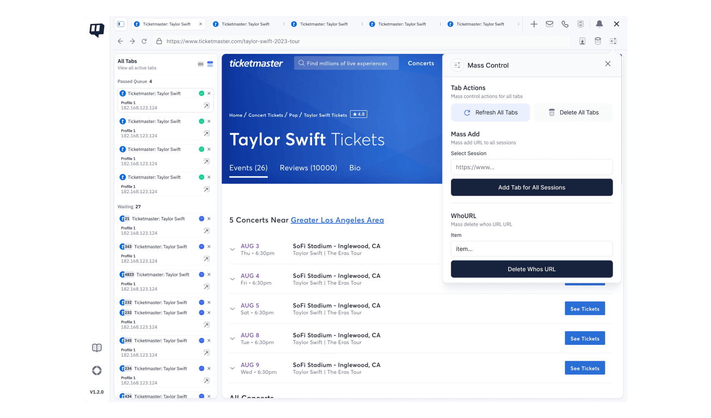This screenshot has width=711, height=418.
Task: Click Refresh All Tabs button
Action: (490, 112)
